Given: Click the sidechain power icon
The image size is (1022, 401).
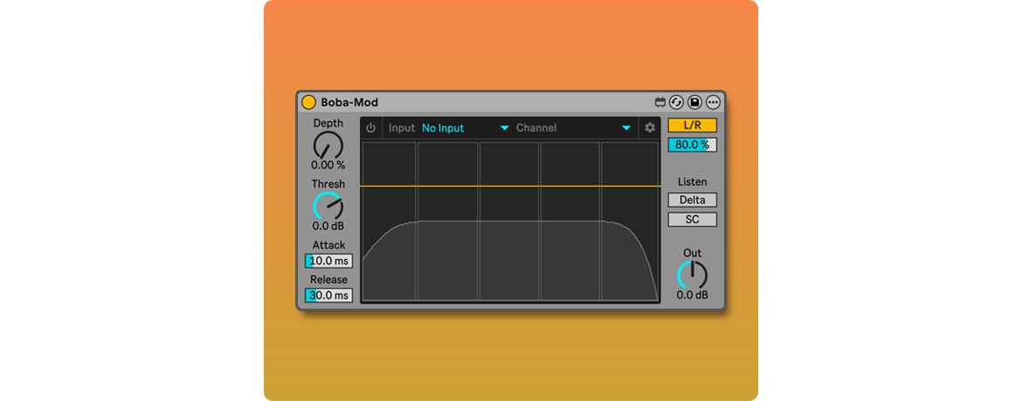Looking at the screenshot, I should point(370,128).
